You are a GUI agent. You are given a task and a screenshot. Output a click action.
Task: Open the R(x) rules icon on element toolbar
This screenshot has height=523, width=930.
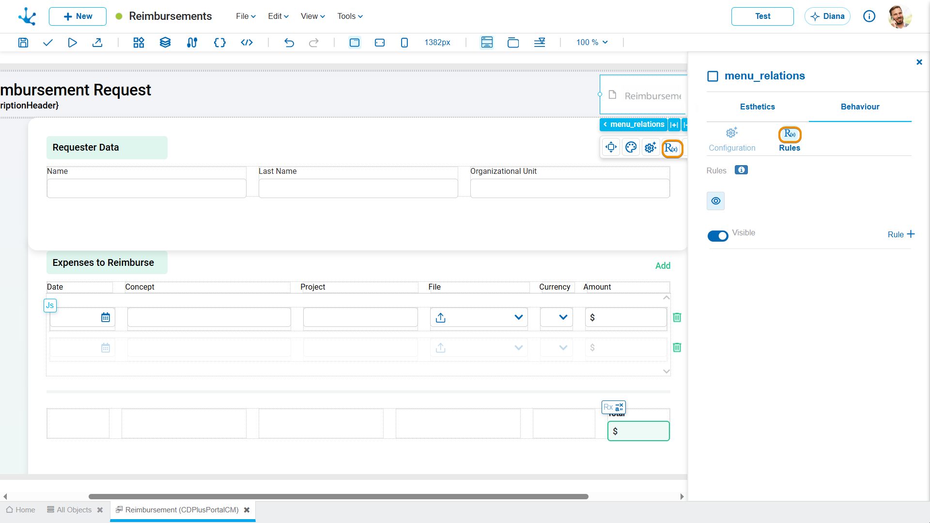(672, 148)
